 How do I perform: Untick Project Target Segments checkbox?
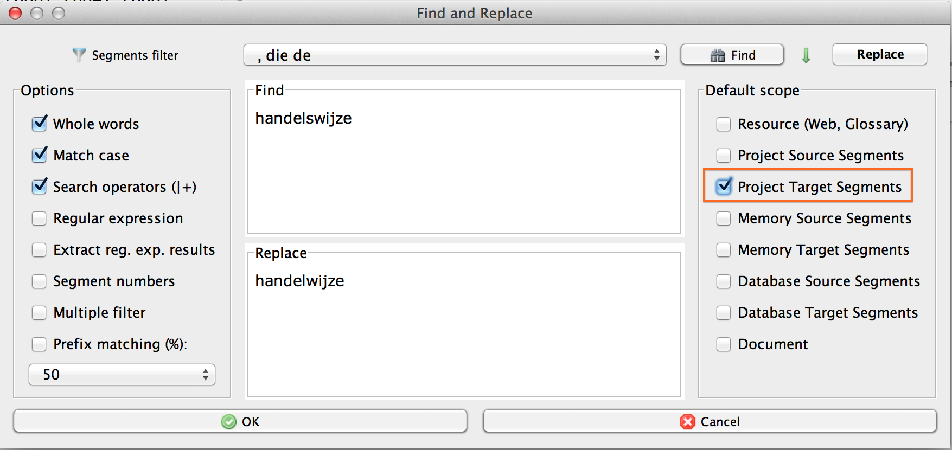[x=724, y=187]
